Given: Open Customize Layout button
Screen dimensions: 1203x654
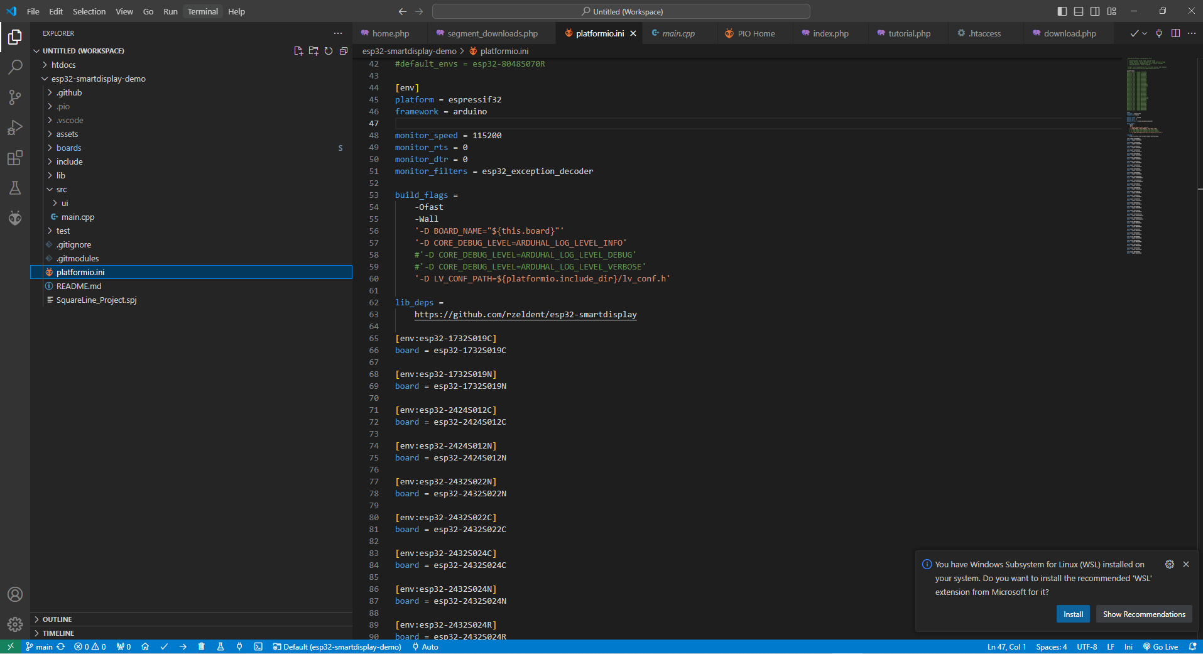Looking at the screenshot, I should 1112,11.
